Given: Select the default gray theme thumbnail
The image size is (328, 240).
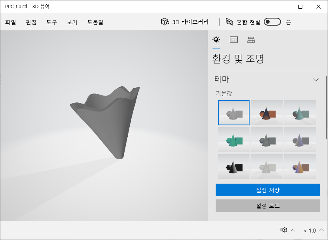Looking at the screenshot, I should [x=234, y=113].
